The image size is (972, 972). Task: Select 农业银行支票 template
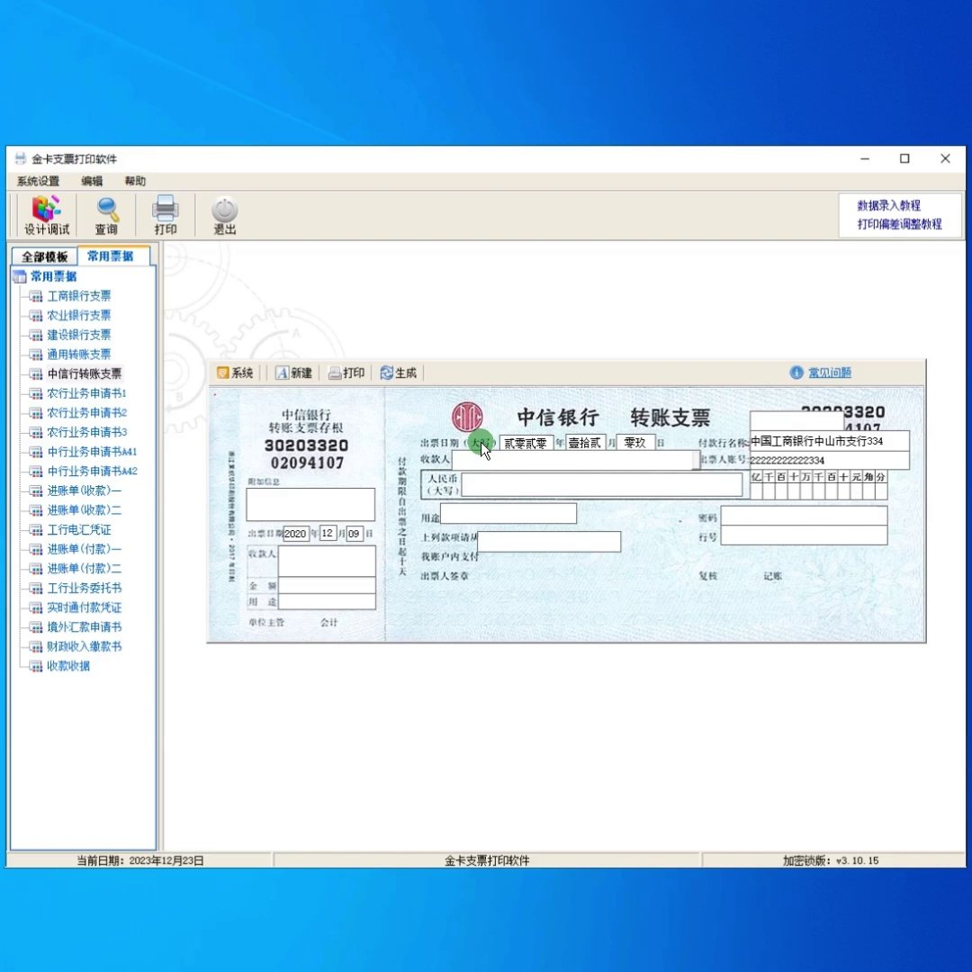[78, 315]
